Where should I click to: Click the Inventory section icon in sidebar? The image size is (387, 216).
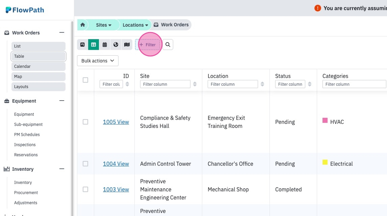7,169
